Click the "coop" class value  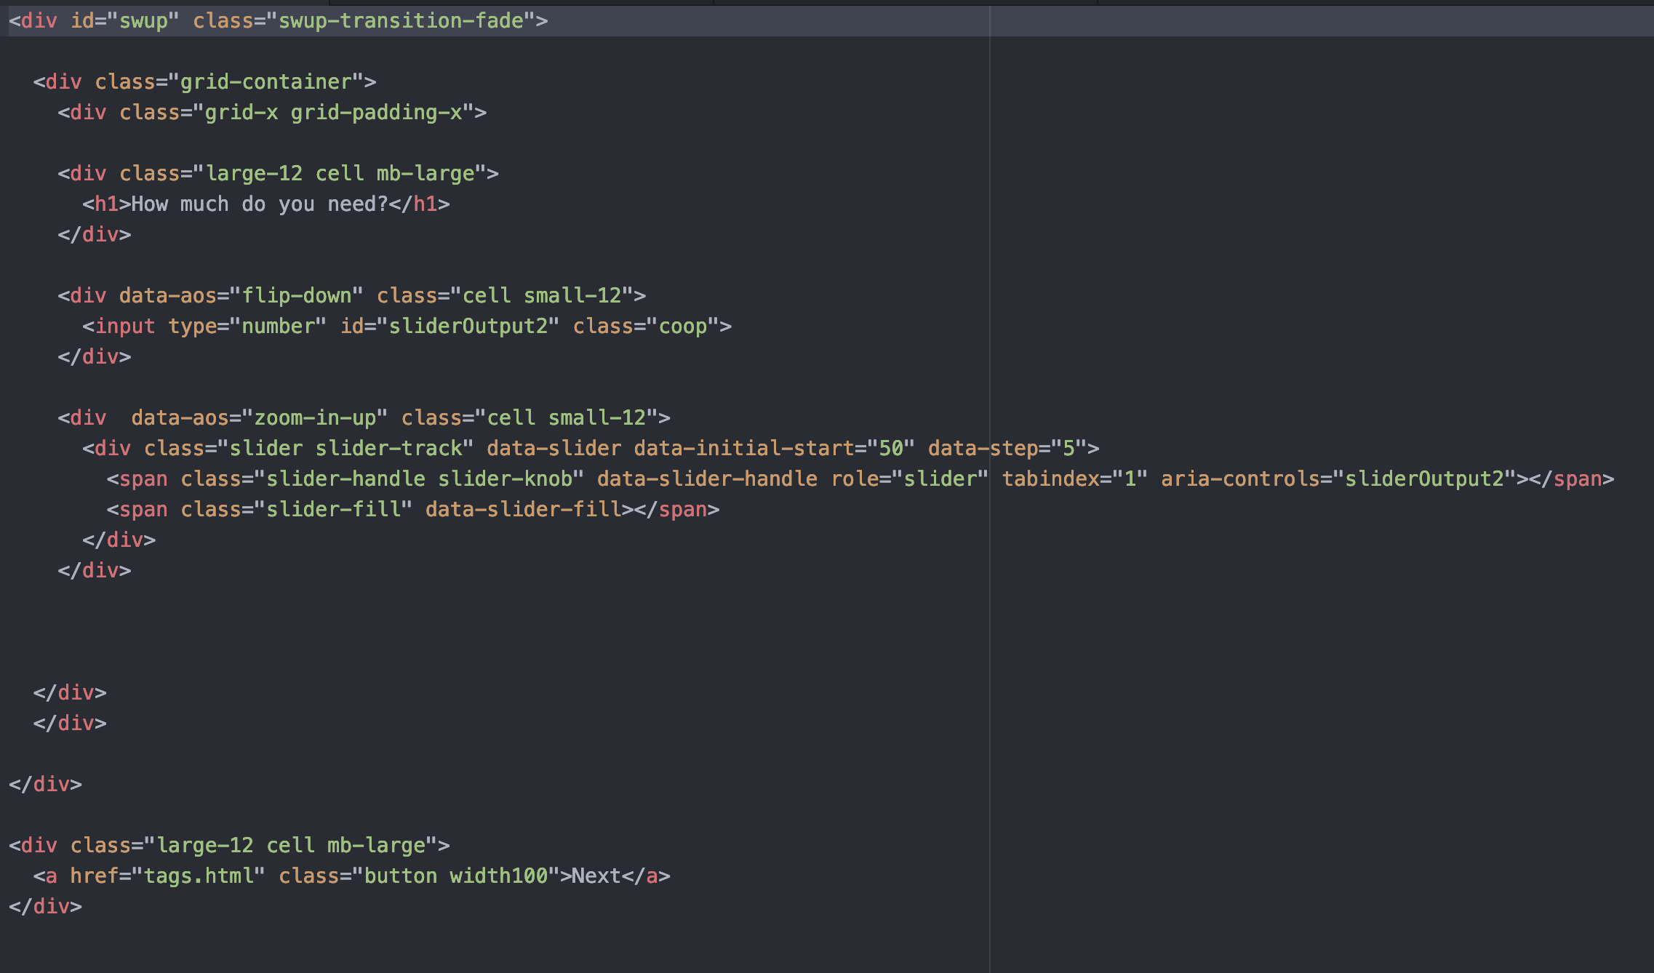click(x=682, y=326)
